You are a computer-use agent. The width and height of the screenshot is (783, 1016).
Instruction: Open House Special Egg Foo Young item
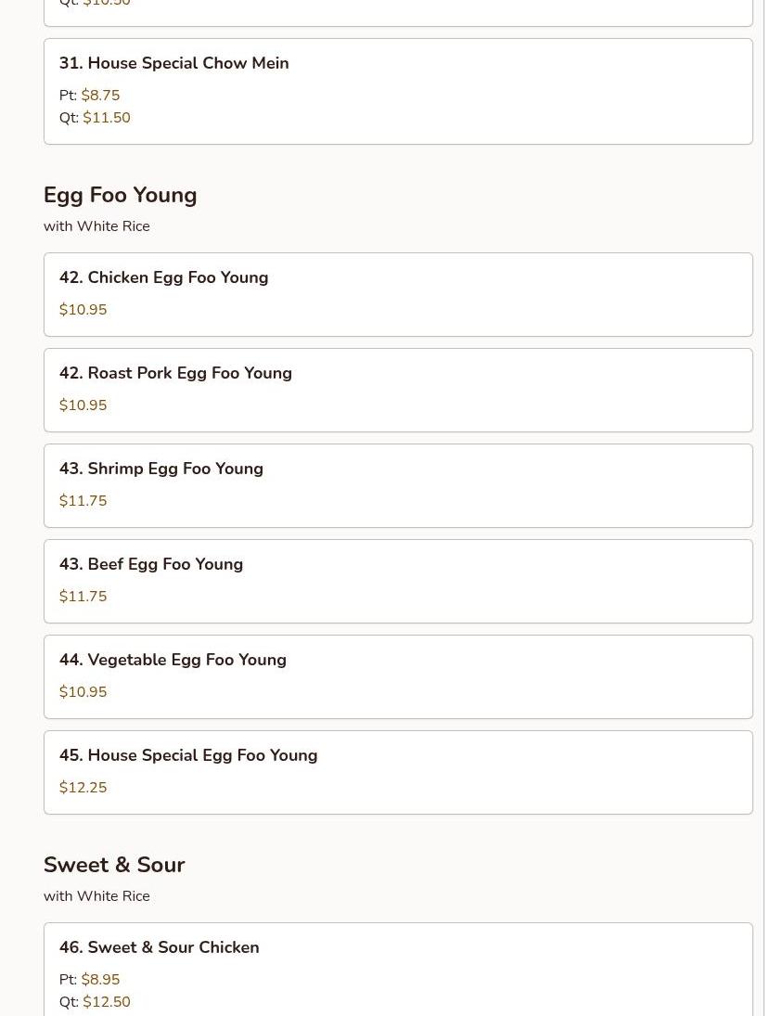tap(187, 755)
